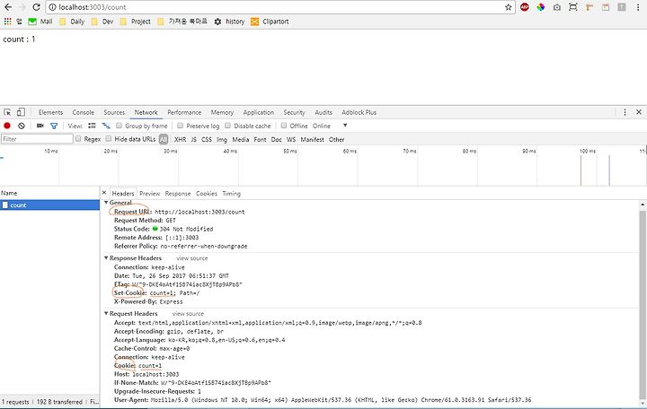The image size is (647, 409).
Task: Toggle capture screenshots camera icon
Action: [x=40, y=126]
